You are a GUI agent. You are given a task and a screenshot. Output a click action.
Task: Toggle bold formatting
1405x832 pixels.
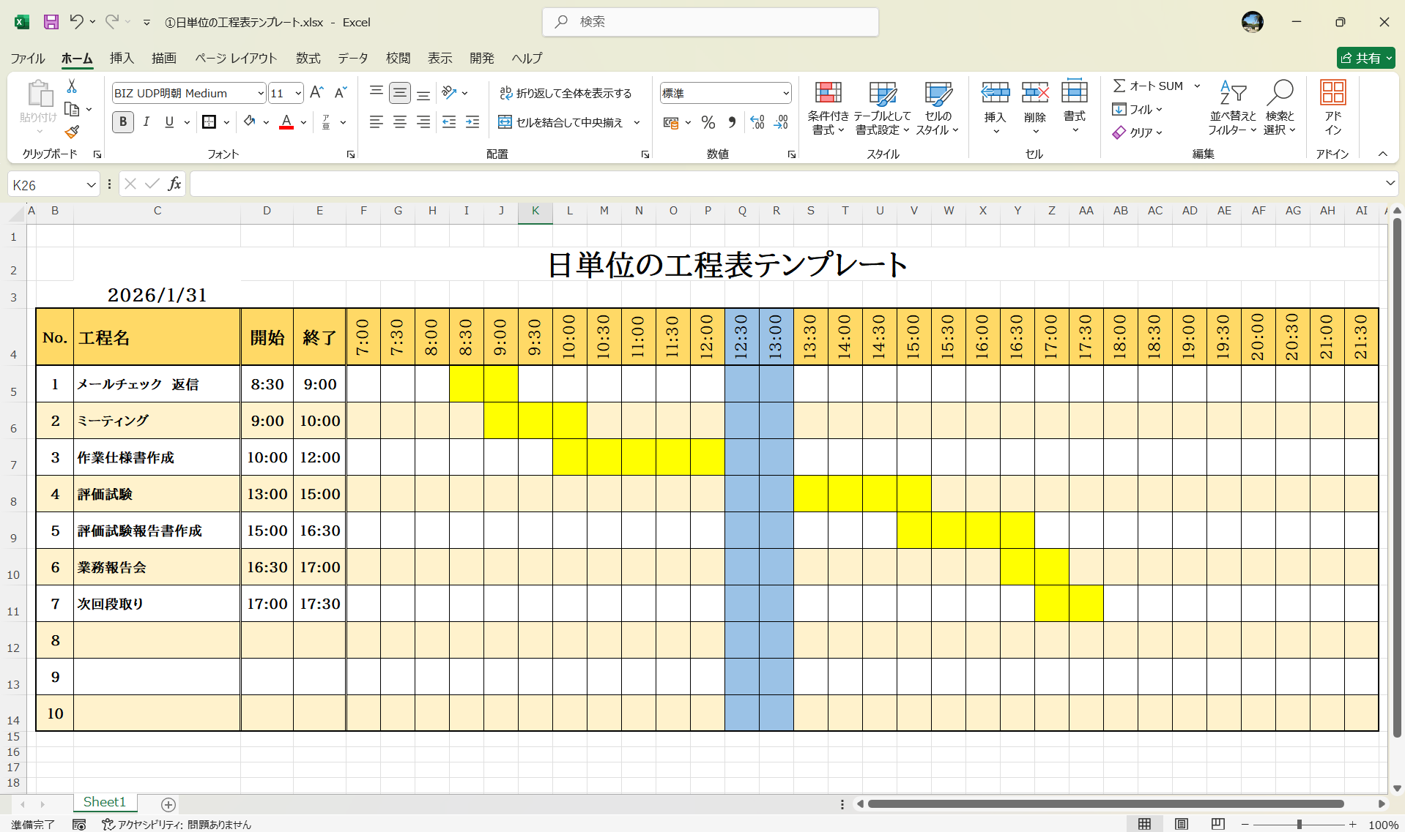coord(122,122)
